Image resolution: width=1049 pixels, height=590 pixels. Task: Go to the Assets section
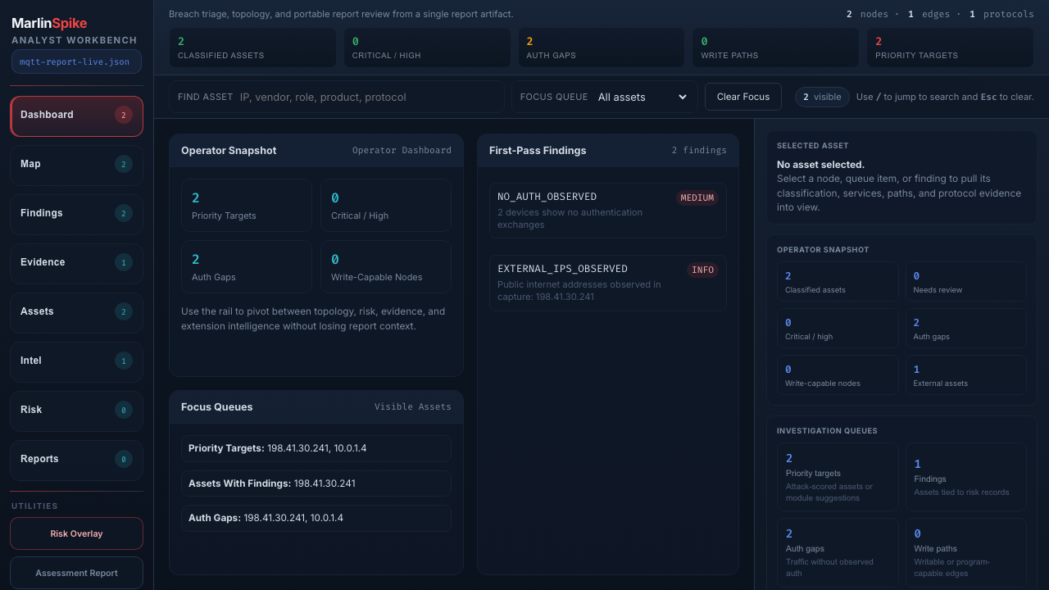point(76,312)
